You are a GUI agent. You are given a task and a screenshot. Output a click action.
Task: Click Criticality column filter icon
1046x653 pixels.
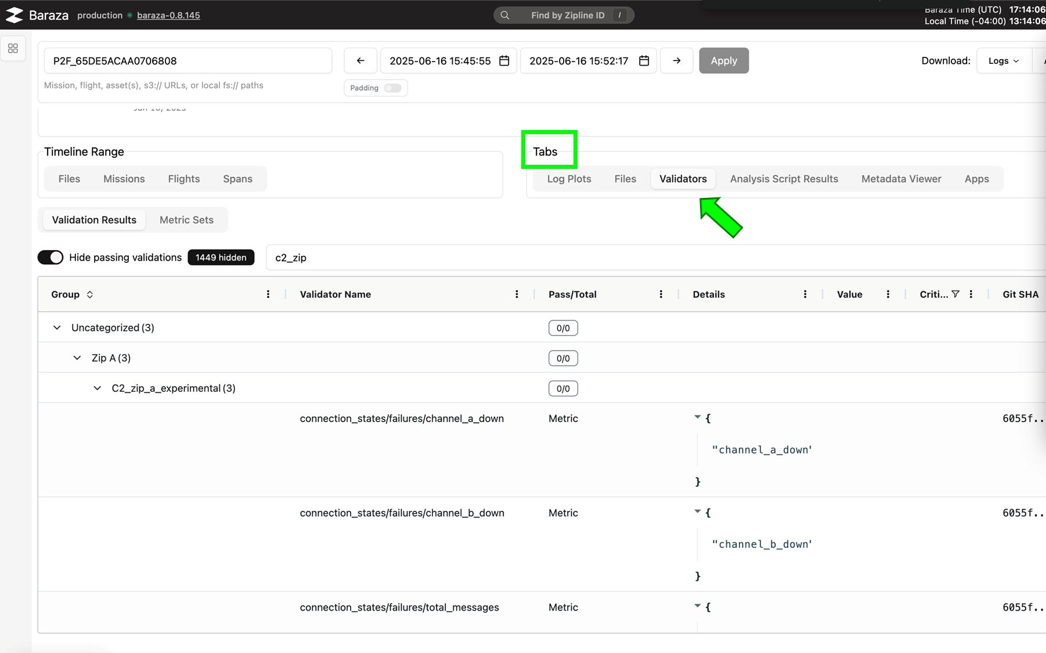pos(955,294)
